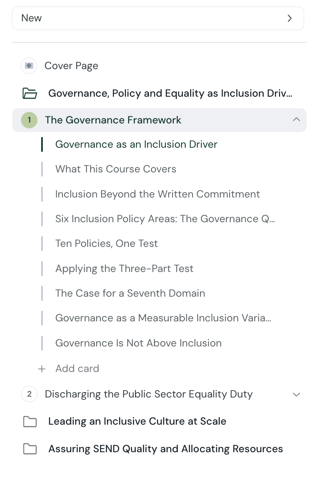Screen dimensions: 321x502
Task: Click the plus icon next to Add card
Action: (42, 369)
